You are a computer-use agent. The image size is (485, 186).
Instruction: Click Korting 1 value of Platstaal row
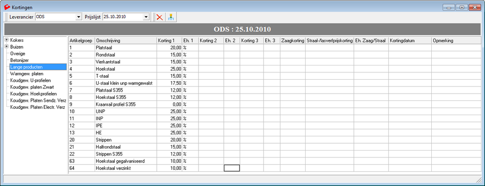click(169, 48)
